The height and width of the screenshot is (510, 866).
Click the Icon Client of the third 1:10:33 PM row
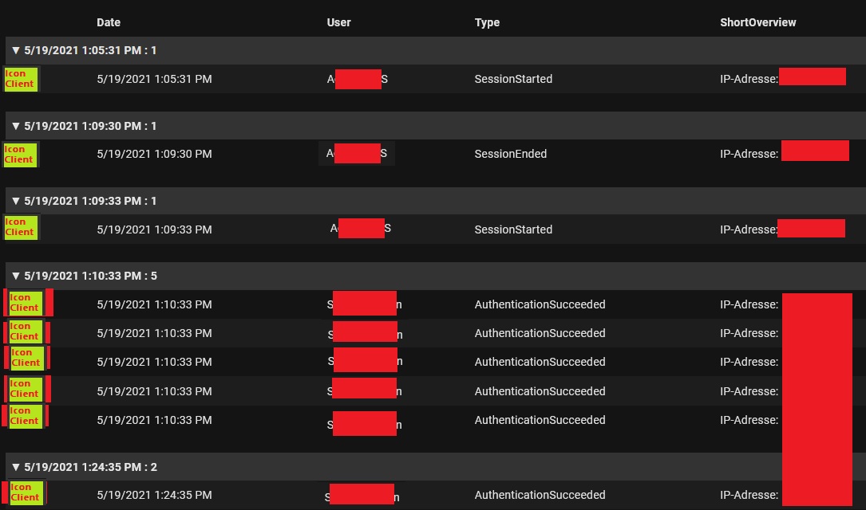[x=26, y=358]
